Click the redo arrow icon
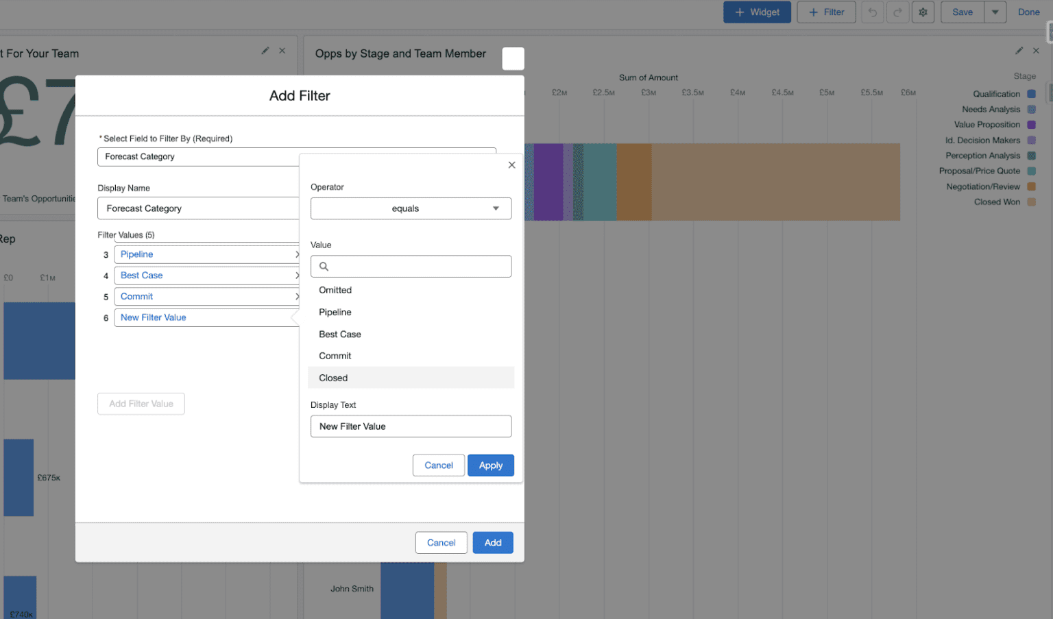 click(897, 12)
